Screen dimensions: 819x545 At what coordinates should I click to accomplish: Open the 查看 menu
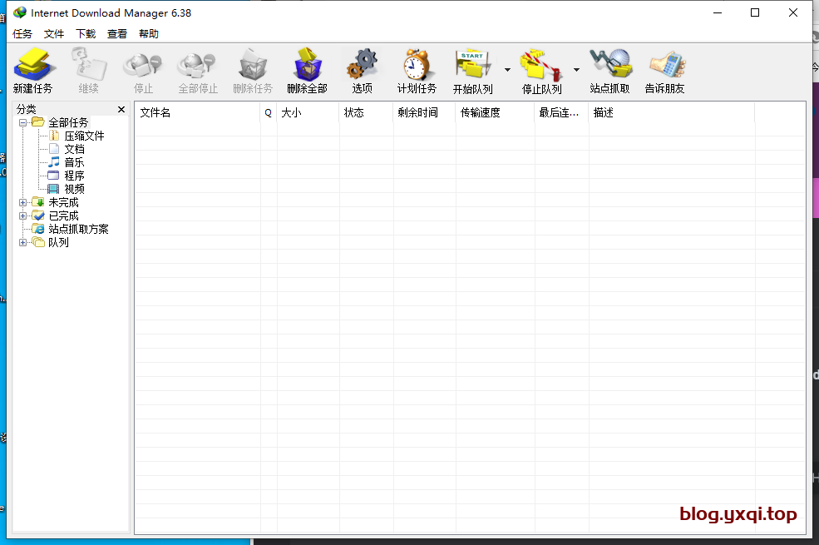116,33
